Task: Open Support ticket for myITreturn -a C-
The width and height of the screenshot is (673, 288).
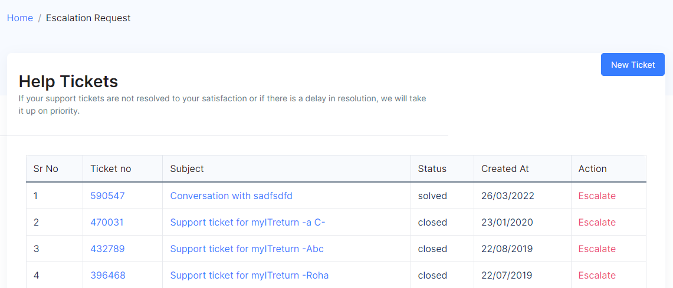Action: (248, 223)
